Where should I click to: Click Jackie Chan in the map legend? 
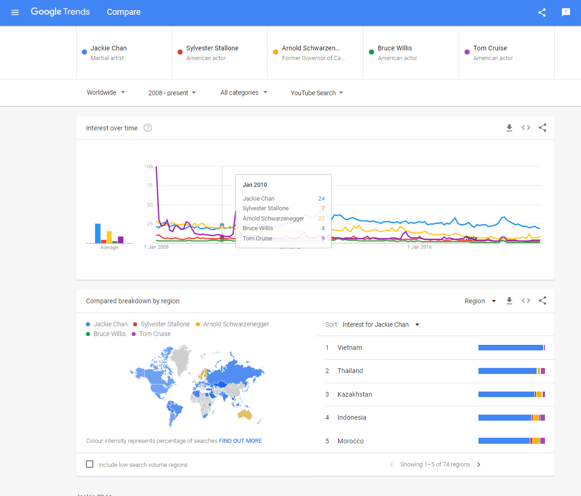tap(107, 324)
